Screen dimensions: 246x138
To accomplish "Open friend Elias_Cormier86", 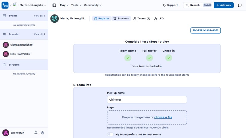I will coord(20,54).
